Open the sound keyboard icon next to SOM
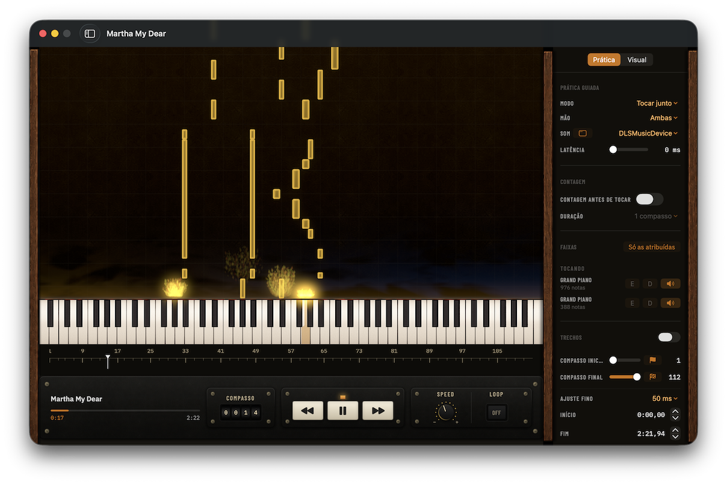 coord(583,133)
